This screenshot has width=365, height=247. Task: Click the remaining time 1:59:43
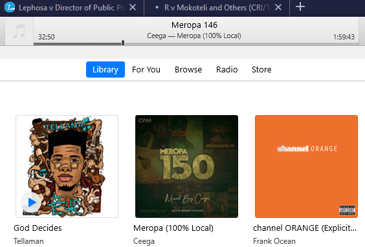point(344,37)
